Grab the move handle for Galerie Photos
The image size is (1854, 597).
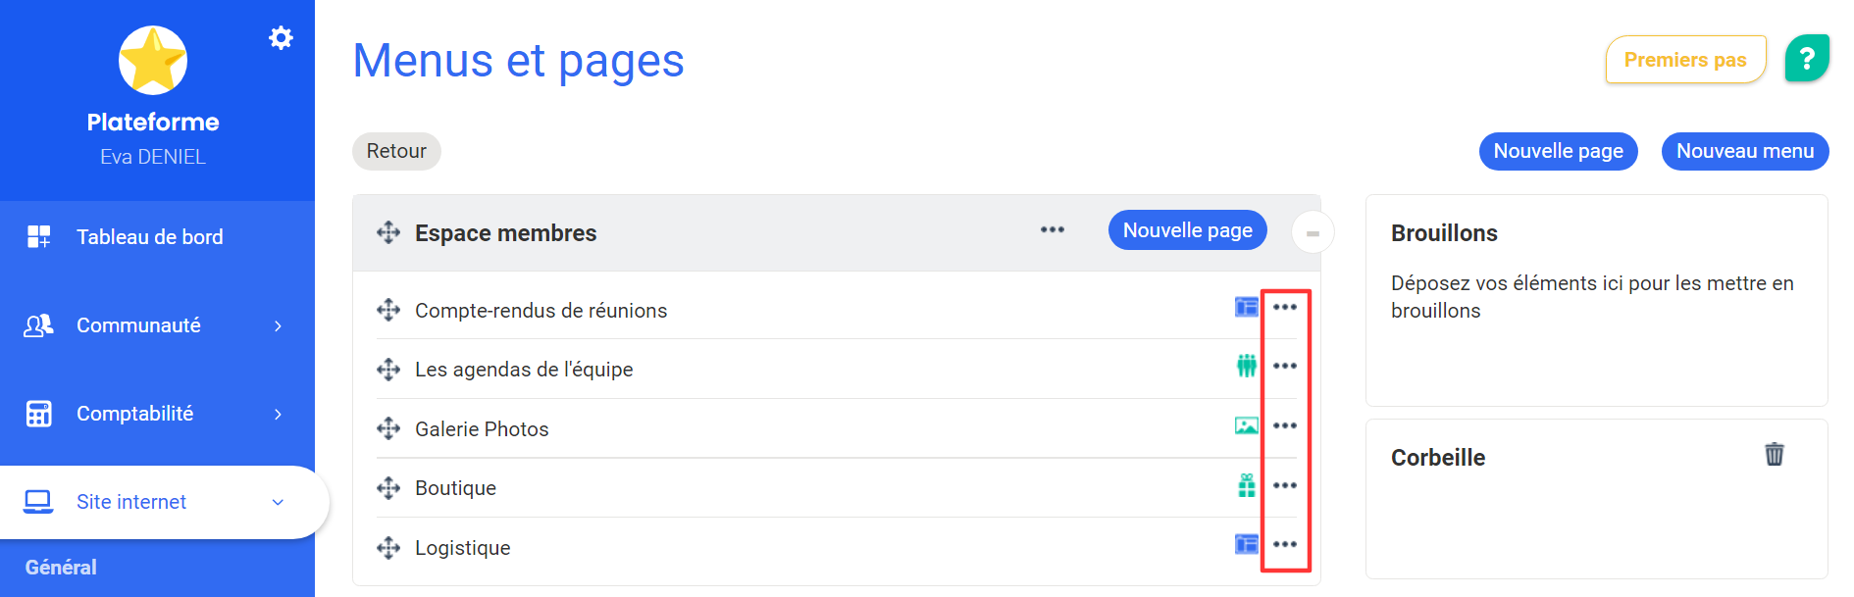pos(388,428)
